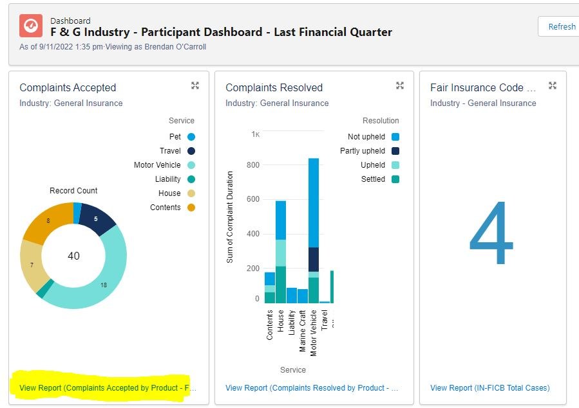Click the Complaints Resolved widget title
Viewport: 579px width, 408px height.
(x=274, y=87)
